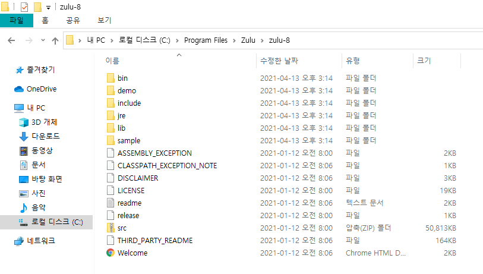The width and height of the screenshot is (483, 274).
Task: Expand chevron after 로컬 디스크 (C:) breadcrumb
Action: (x=177, y=40)
